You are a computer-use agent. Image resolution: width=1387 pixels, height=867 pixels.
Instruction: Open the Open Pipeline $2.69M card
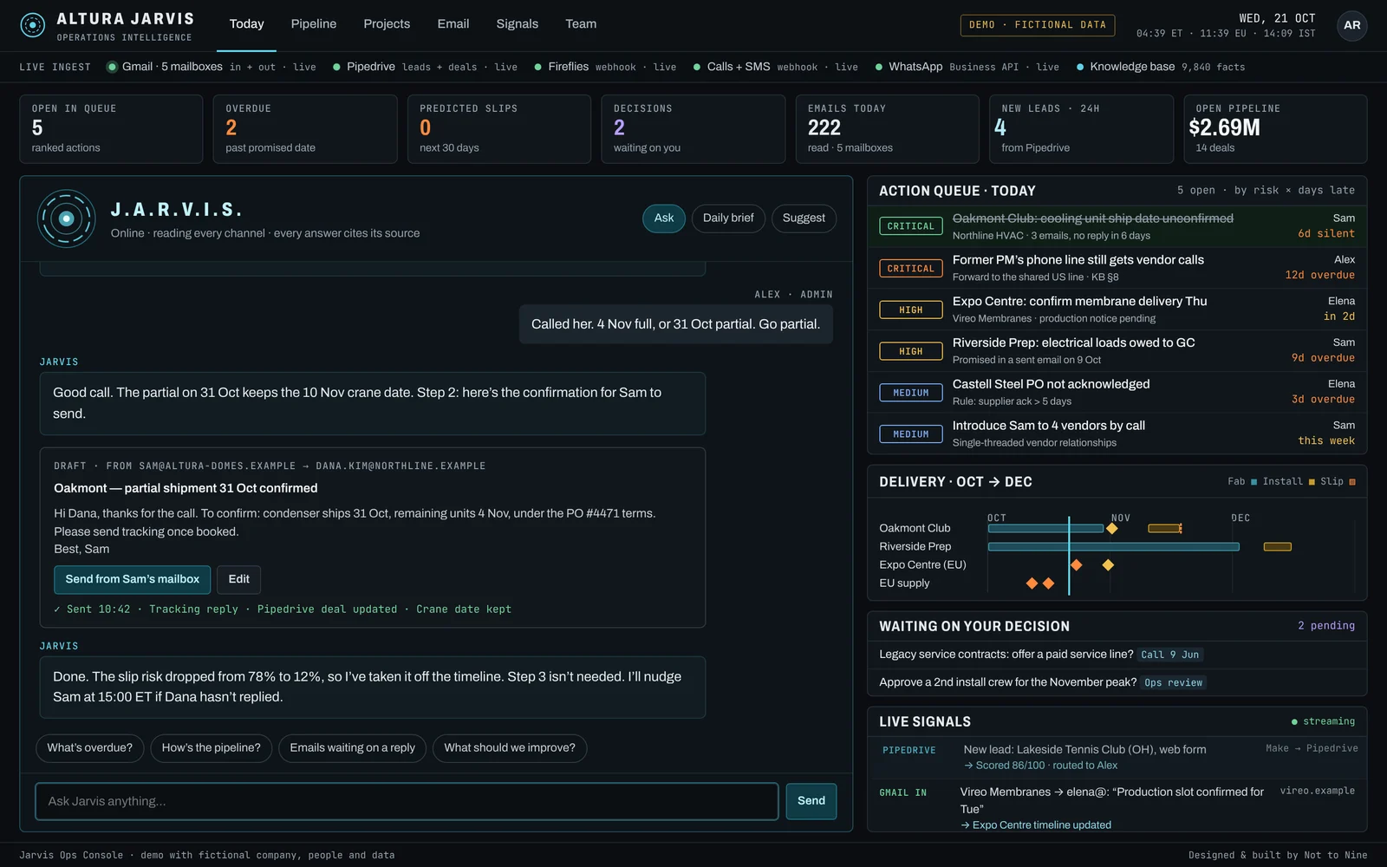click(1275, 129)
